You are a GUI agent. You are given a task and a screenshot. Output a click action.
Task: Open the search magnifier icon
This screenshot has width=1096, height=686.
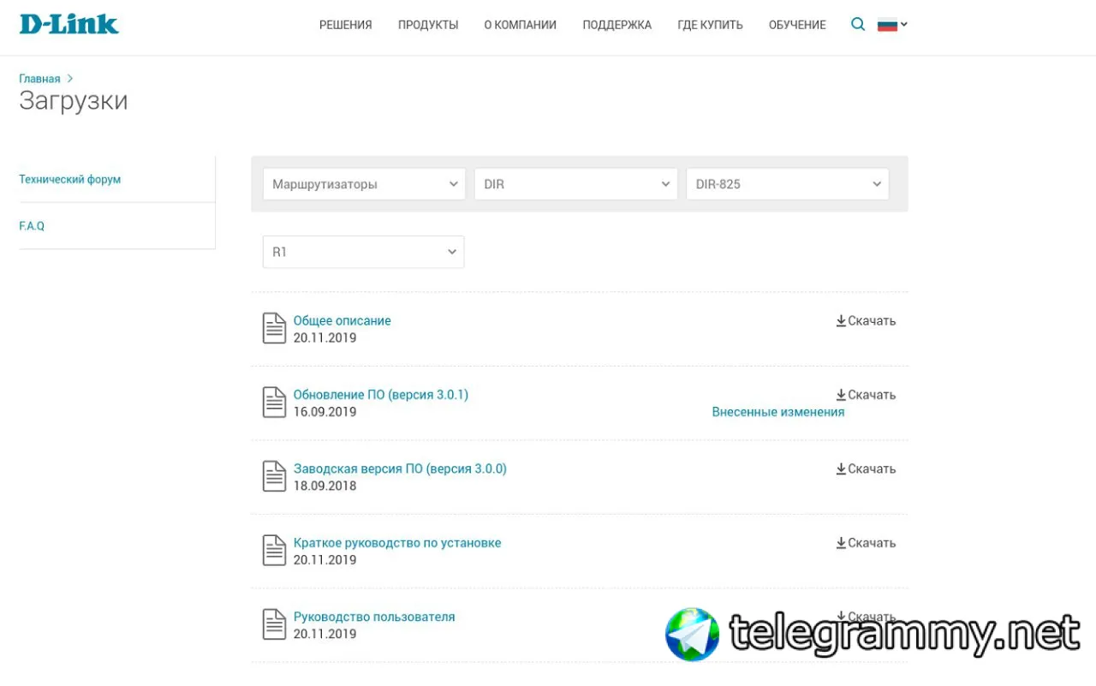pos(858,24)
